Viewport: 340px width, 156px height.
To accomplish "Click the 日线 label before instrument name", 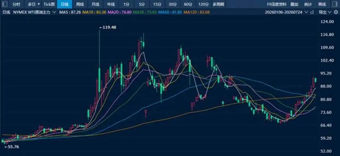I will click(x=6, y=12).
